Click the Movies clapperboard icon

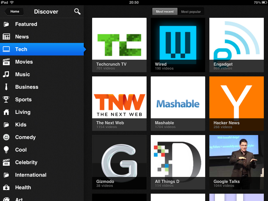tap(6, 62)
